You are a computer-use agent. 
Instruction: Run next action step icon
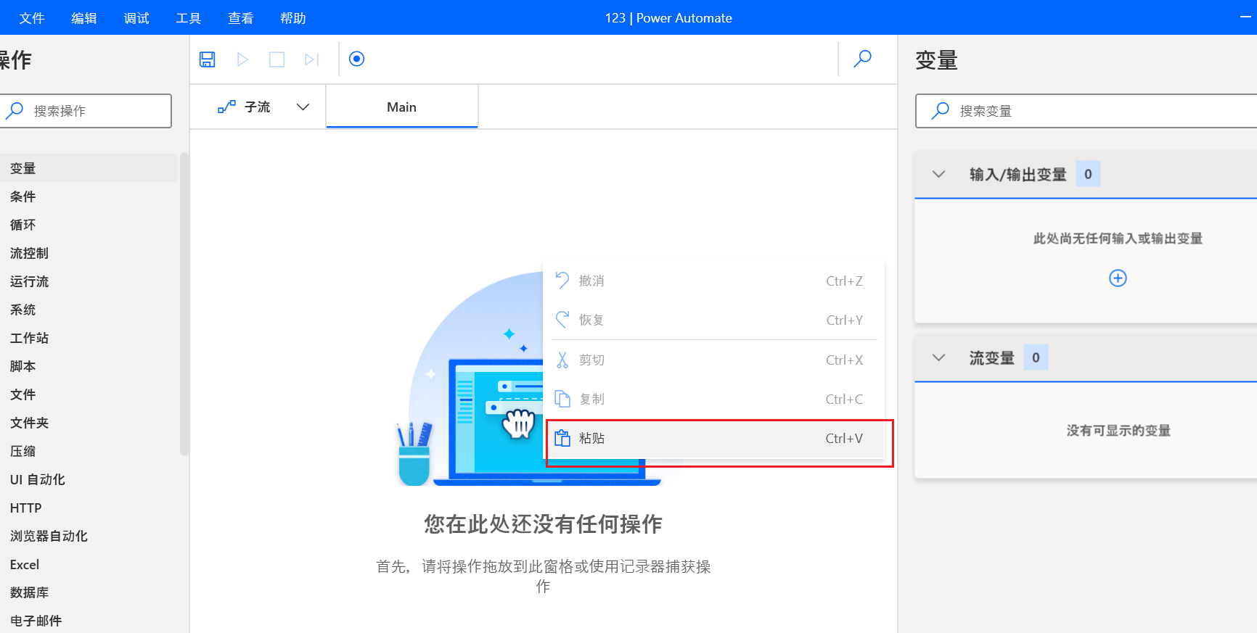coord(311,59)
